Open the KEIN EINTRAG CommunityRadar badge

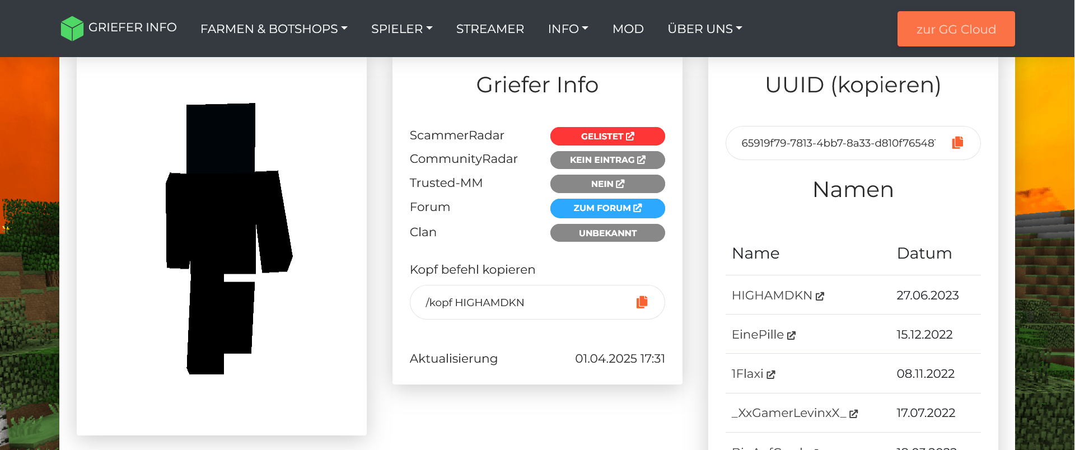[x=607, y=160]
